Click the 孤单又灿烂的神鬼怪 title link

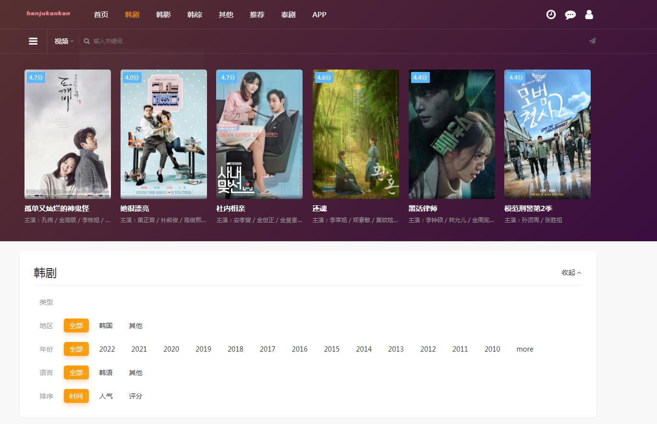tap(57, 209)
